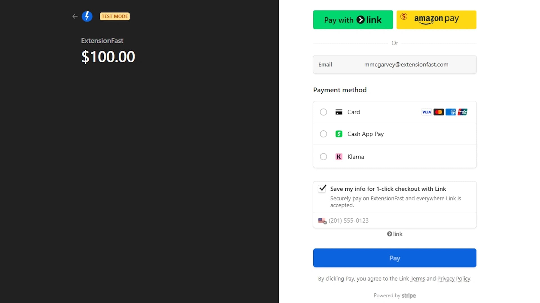Viewport: 540px width, 303px height.
Task: Click the back arrow icon
Action: (75, 16)
